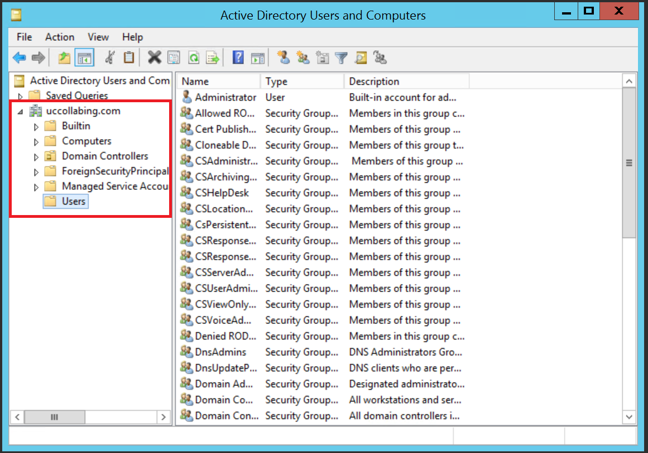
Task: Open the Help menu
Action: (133, 37)
